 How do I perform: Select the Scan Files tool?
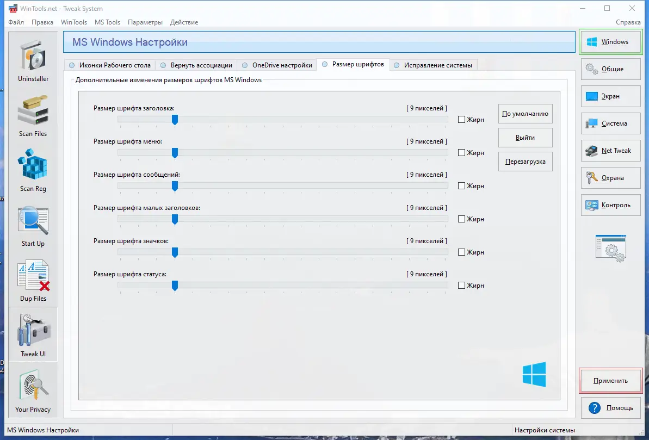[33, 116]
